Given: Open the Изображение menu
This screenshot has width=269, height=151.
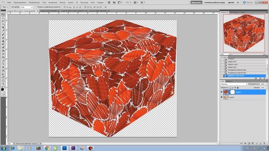Looking at the screenshot, I should (34, 3).
